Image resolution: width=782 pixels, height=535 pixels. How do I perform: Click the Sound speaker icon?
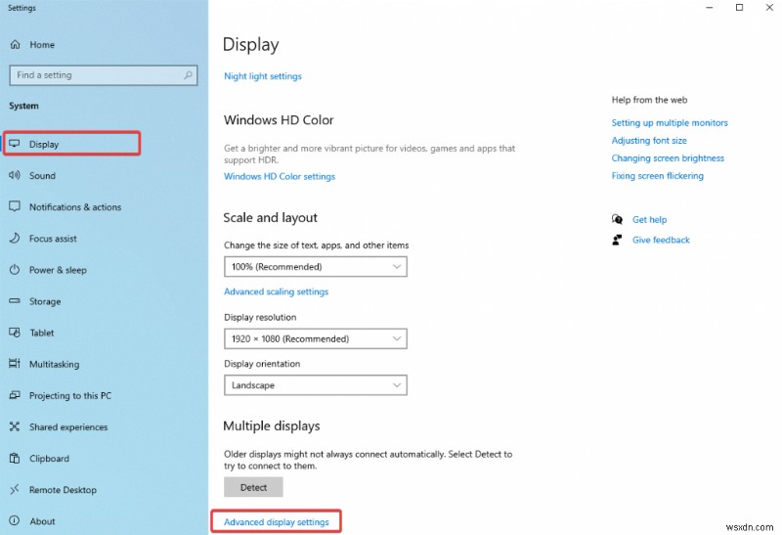[15, 176]
